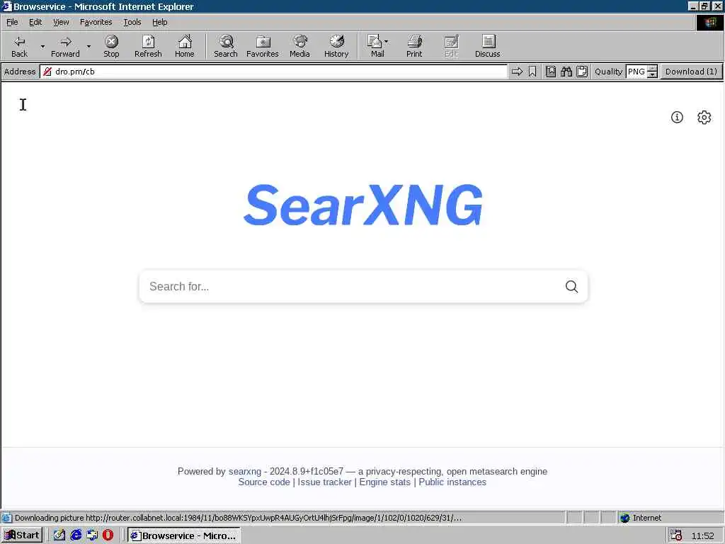The width and height of the screenshot is (725, 544).
Task: Open the searxng link in footer
Action: point(244,471)
